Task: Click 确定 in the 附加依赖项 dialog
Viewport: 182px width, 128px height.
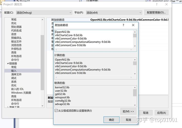Action: [112, 120]
